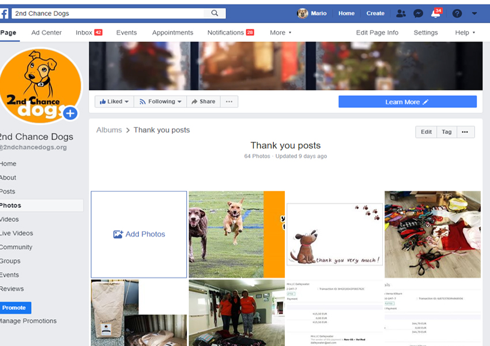490x346 pixels.
Task: Click the Albums breadcrumb link
Action: click(109, 130)
